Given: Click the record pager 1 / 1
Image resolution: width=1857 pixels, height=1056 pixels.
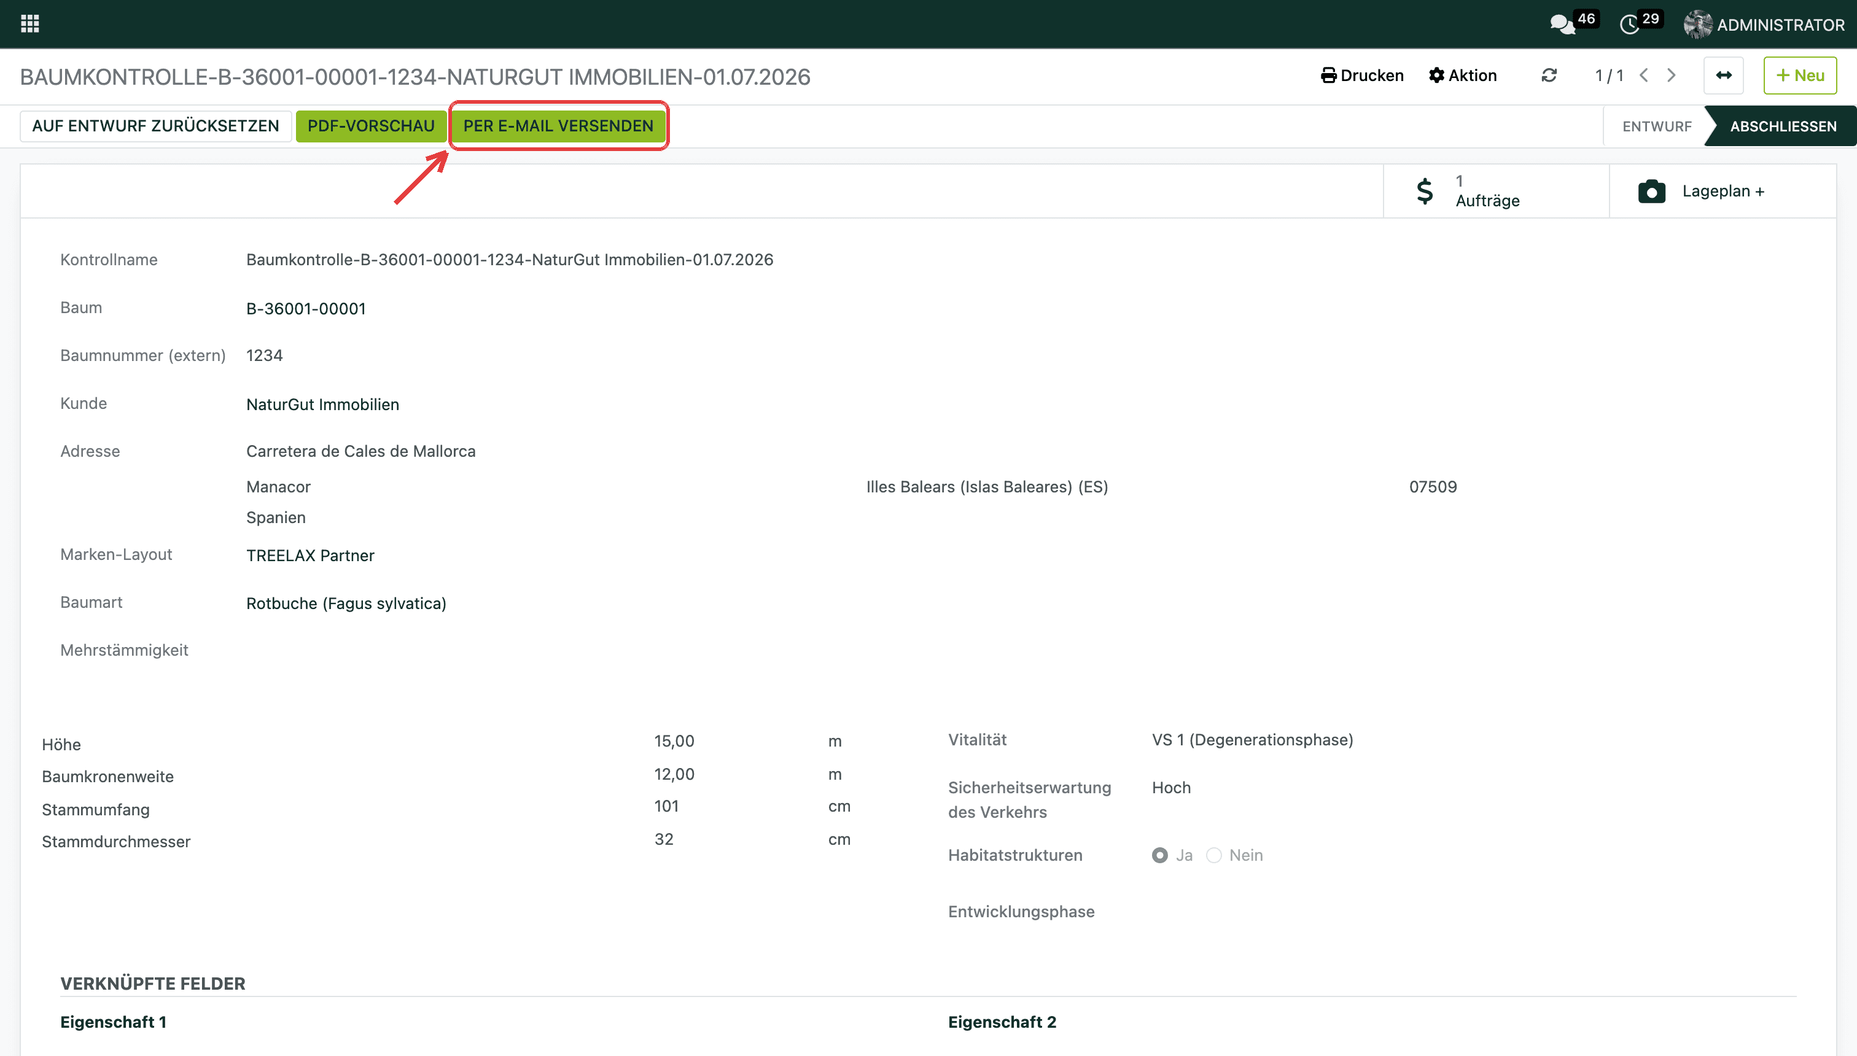Looking at the screenshot, I should tap(1609, 76).
